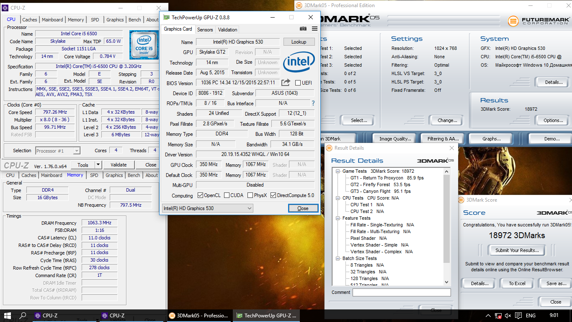This screenshot has height=322, width=572.
Task: Switch to the GPU-Z Sensors tab
Action: pyautogui.click(x=205, y=29)
